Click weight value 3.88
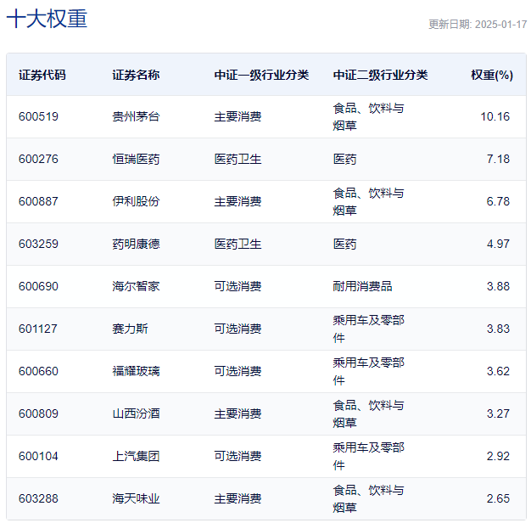 click(x=498, y=286)
